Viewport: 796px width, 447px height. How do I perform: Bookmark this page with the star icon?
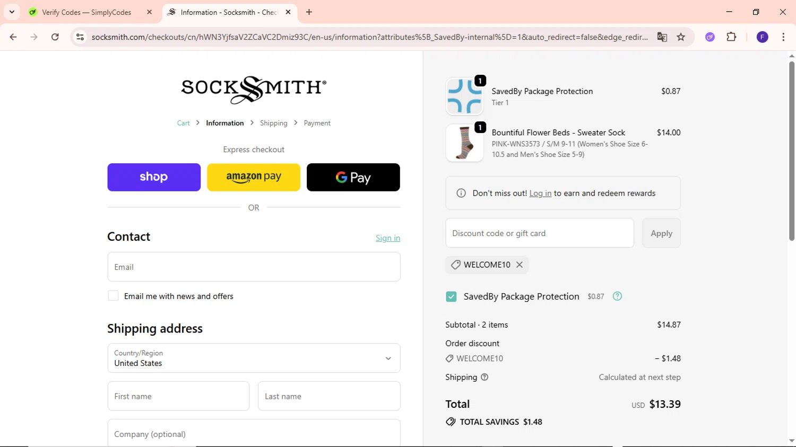coord(681,37)
